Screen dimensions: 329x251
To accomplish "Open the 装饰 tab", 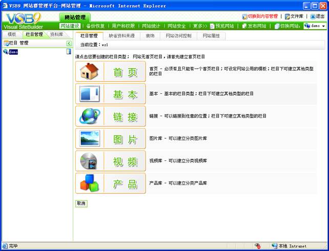I will point(150,36).
